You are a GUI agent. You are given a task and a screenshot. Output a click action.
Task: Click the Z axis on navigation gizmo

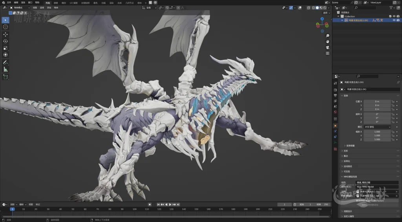click(x=322, y=19)
